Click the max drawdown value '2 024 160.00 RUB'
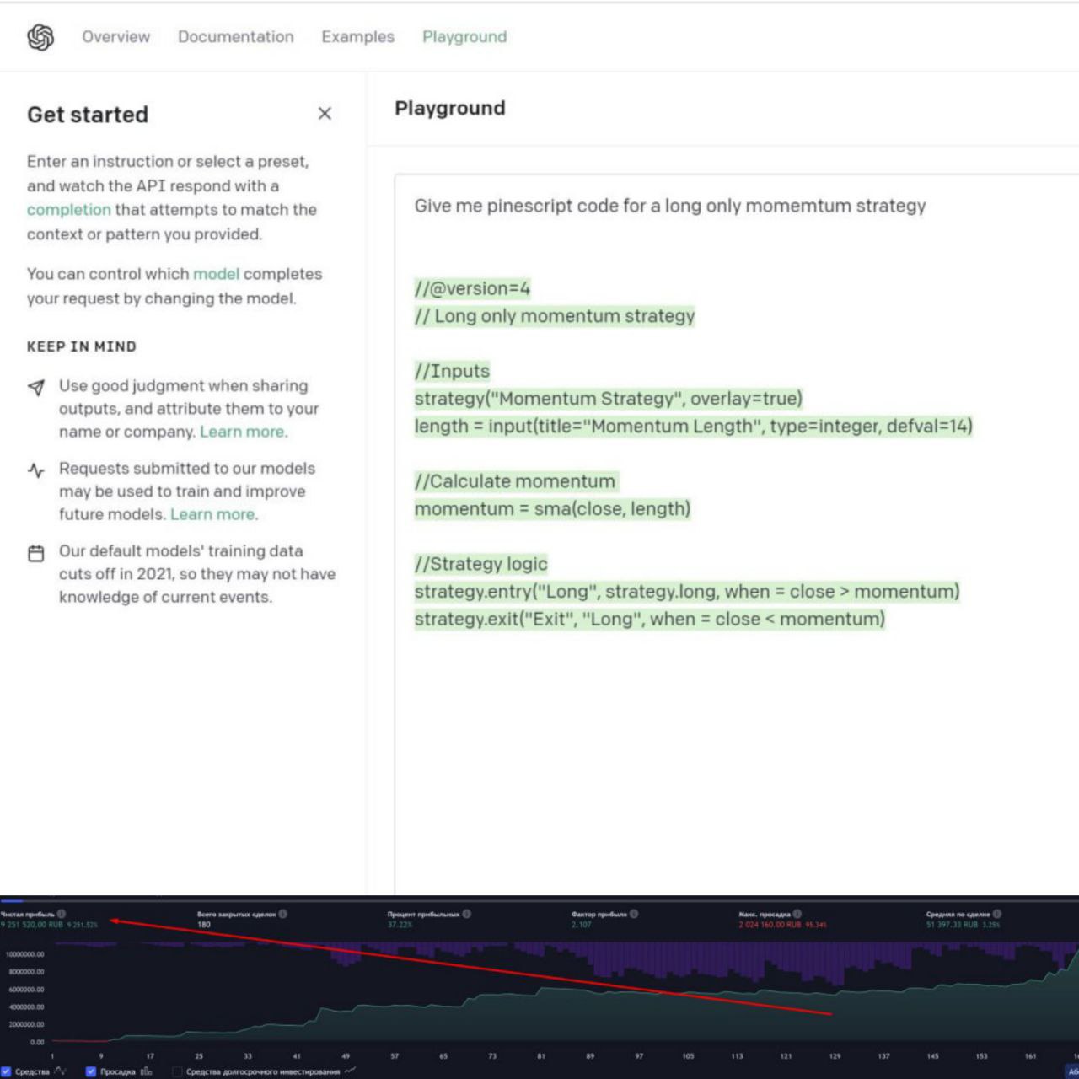Viewport: 1079px width, 1079px height. 770,925
